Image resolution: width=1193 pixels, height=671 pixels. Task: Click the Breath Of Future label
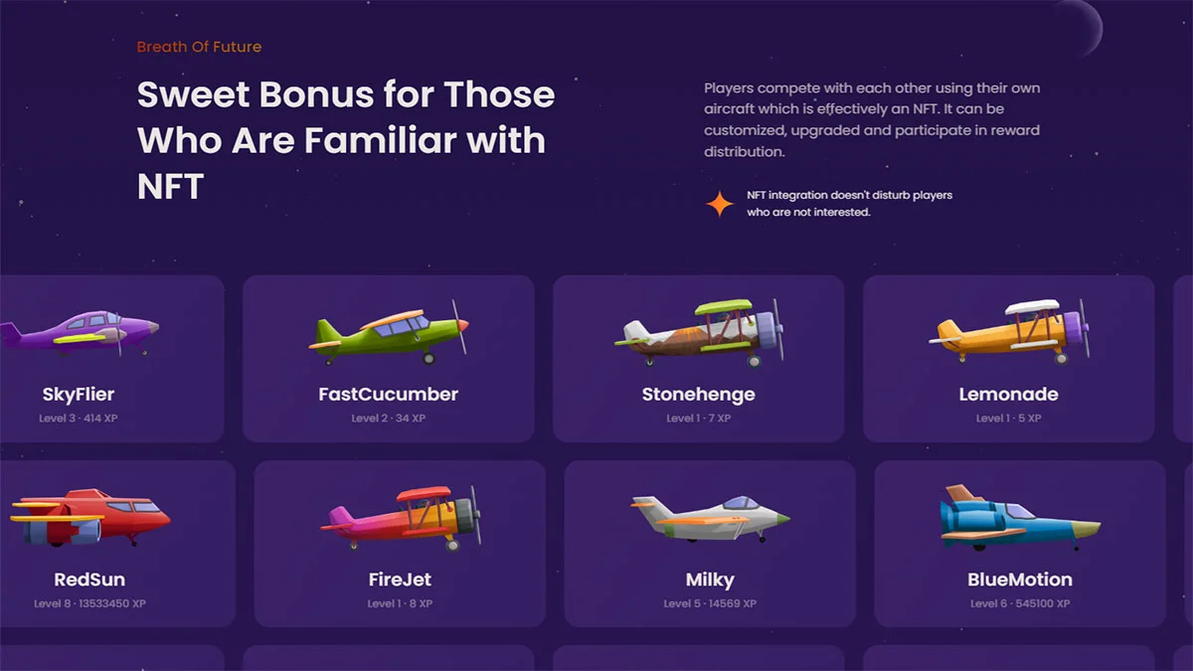coord(200,47)
